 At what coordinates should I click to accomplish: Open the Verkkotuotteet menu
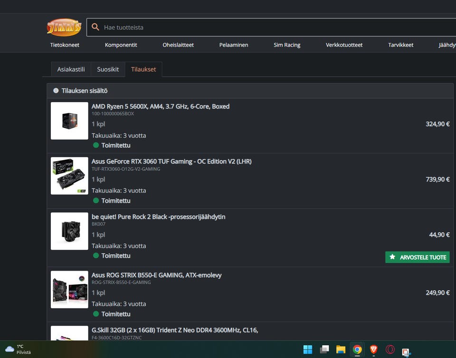pos(344,45)
